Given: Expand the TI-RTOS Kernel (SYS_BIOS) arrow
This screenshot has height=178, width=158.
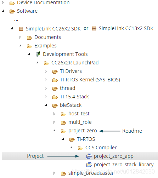Looking at the screenshot, I should [46, 80].
